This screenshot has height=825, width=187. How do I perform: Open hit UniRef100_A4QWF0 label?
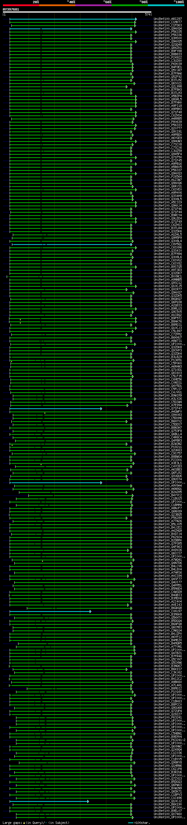pos(168,411)
